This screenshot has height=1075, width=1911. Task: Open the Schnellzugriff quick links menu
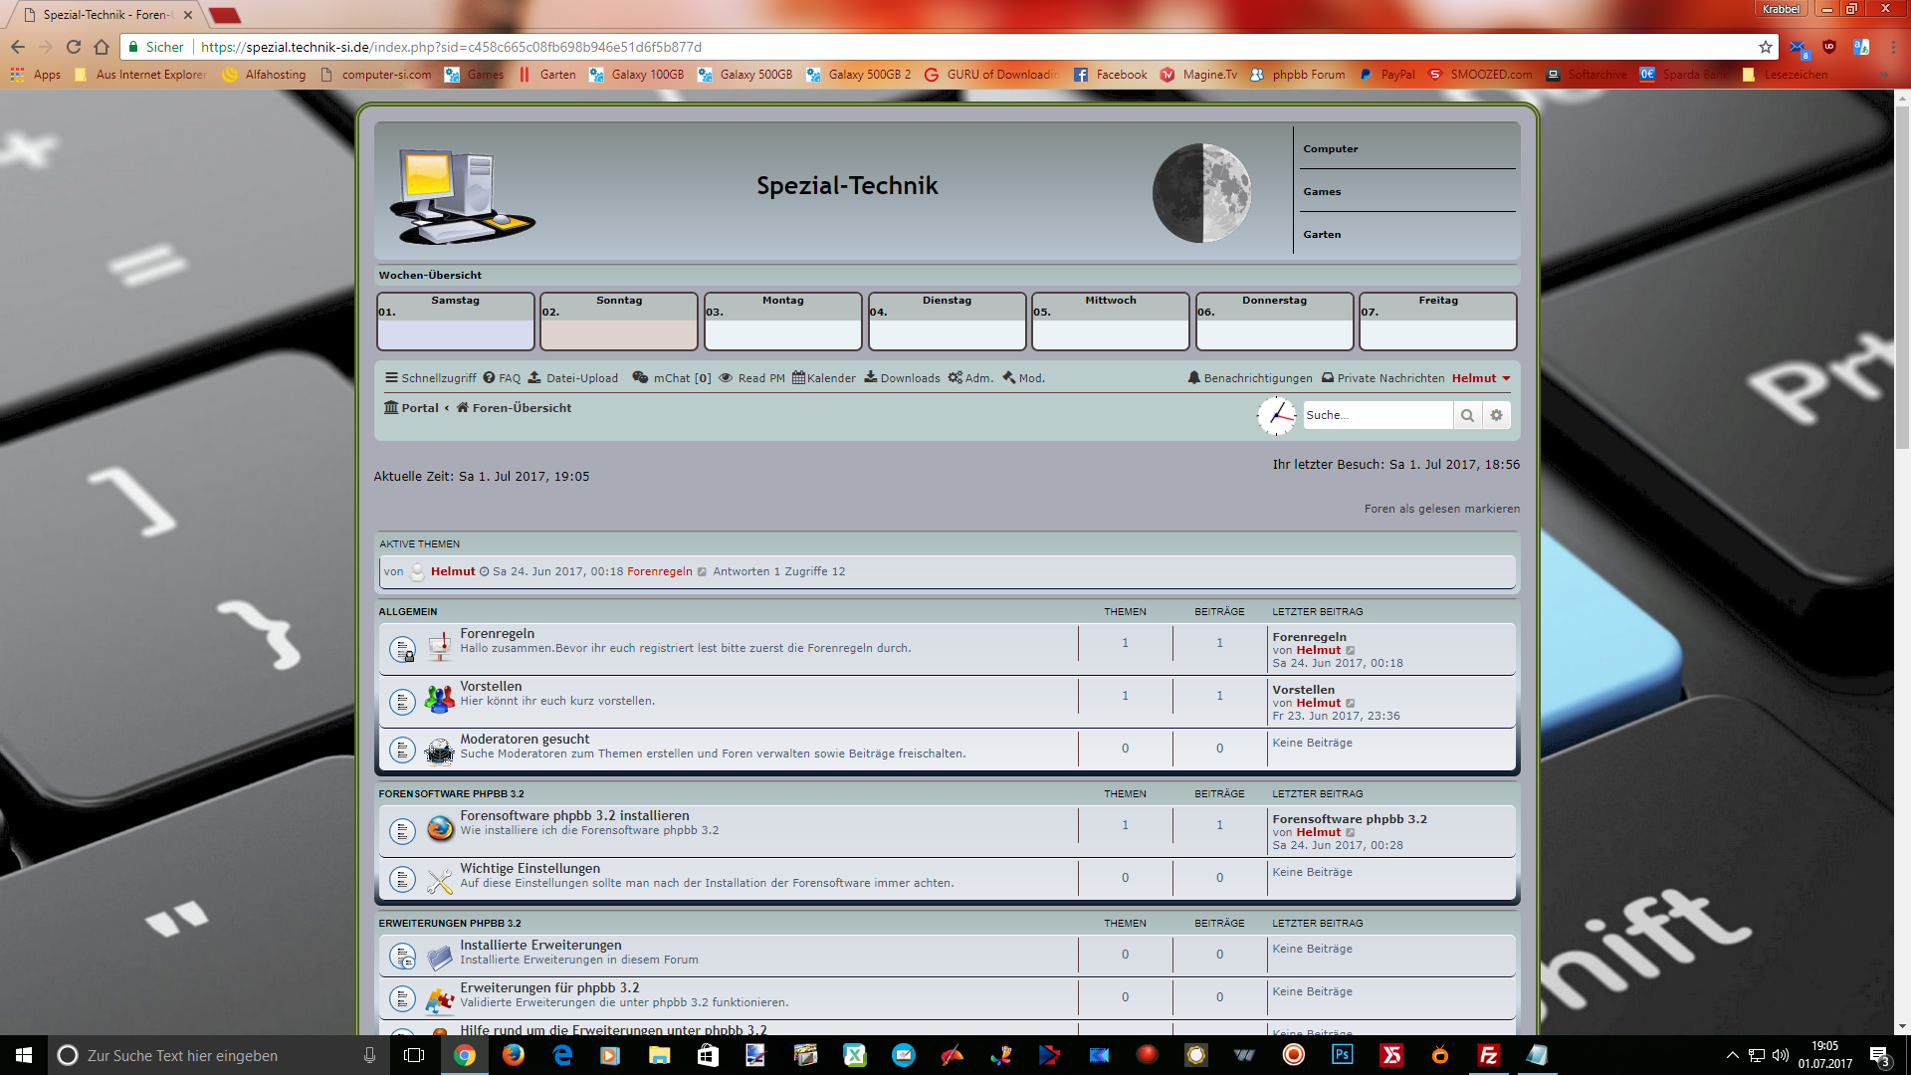430,378
